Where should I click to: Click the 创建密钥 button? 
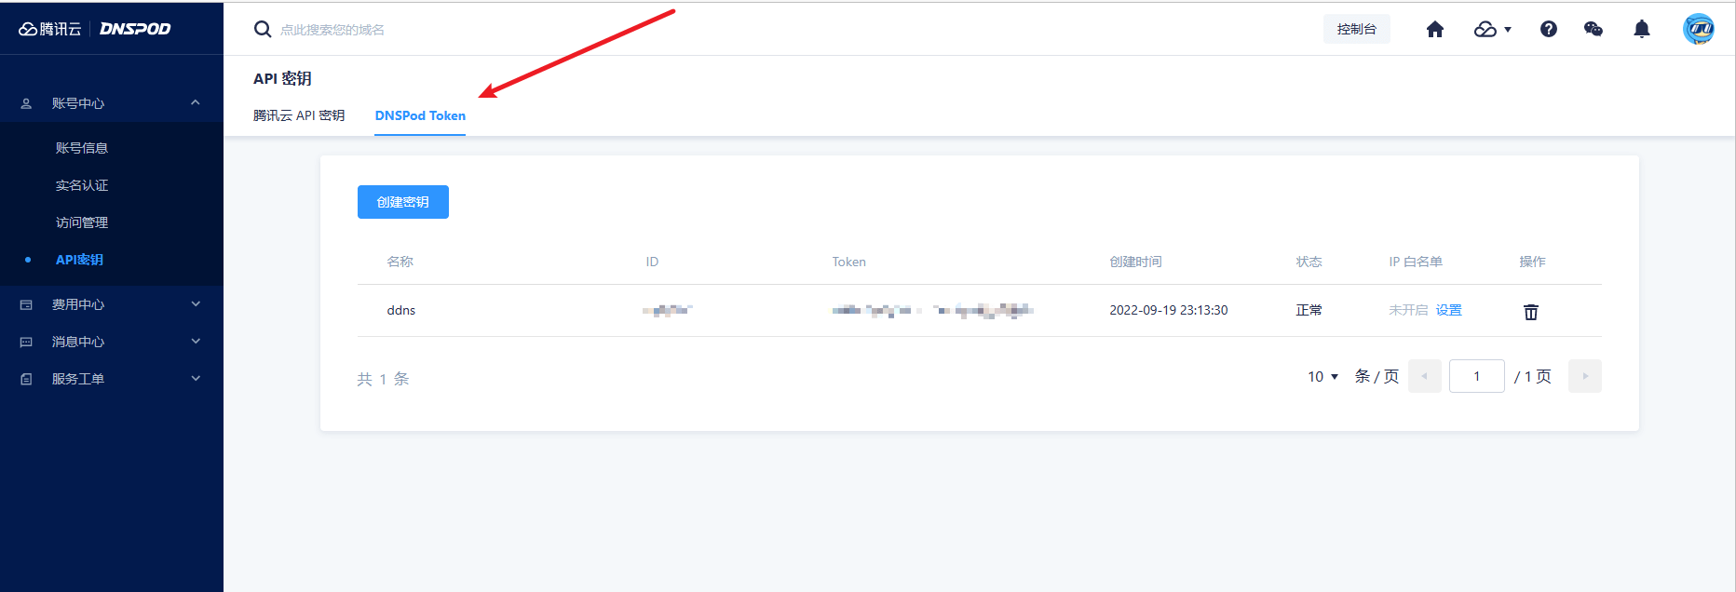[x=402, y=202]
